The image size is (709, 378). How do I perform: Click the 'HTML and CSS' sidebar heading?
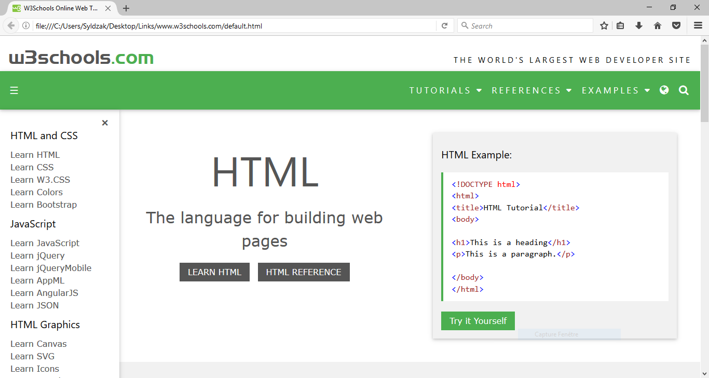[x=44, y=136]
